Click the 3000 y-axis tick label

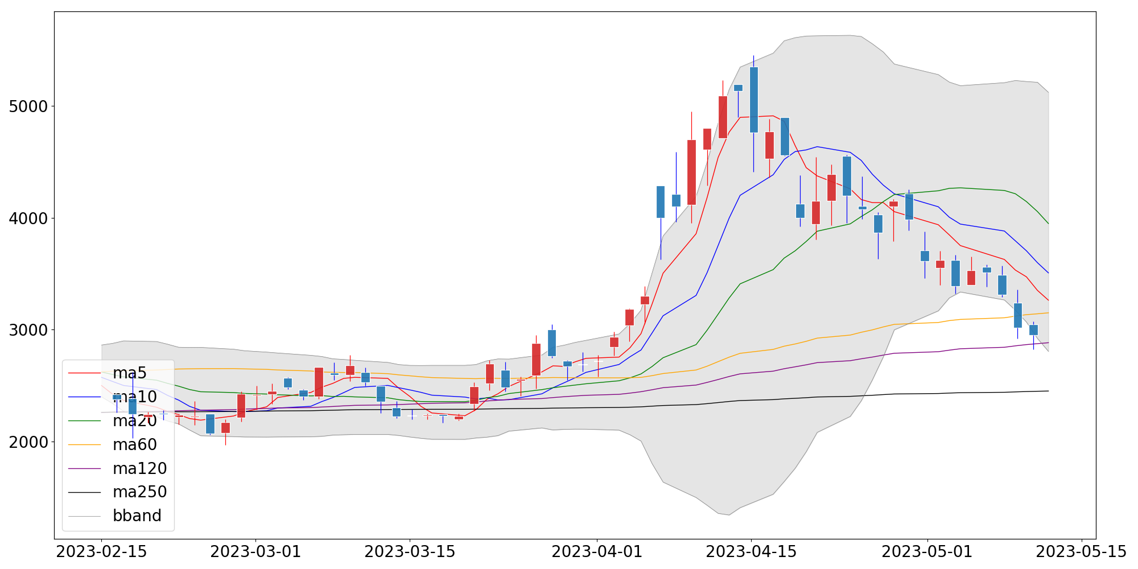pyautogui.click(x=28, y=330)
